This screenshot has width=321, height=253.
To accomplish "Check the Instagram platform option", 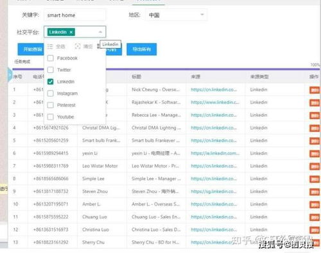I will tap(51, 94).
